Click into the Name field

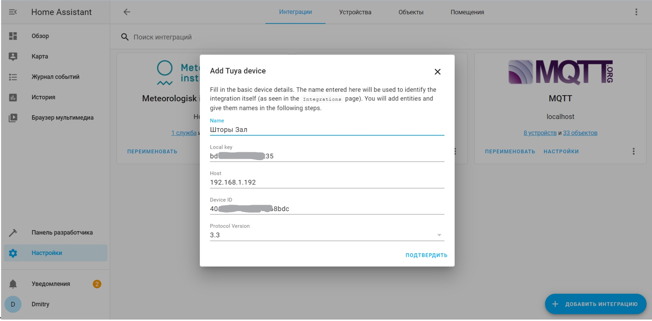pyautogui.click(x=327, y=127)
